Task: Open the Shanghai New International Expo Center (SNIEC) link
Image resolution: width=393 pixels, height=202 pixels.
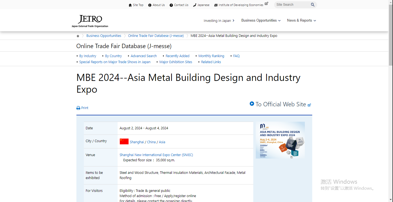Action: tap(156, 155)
